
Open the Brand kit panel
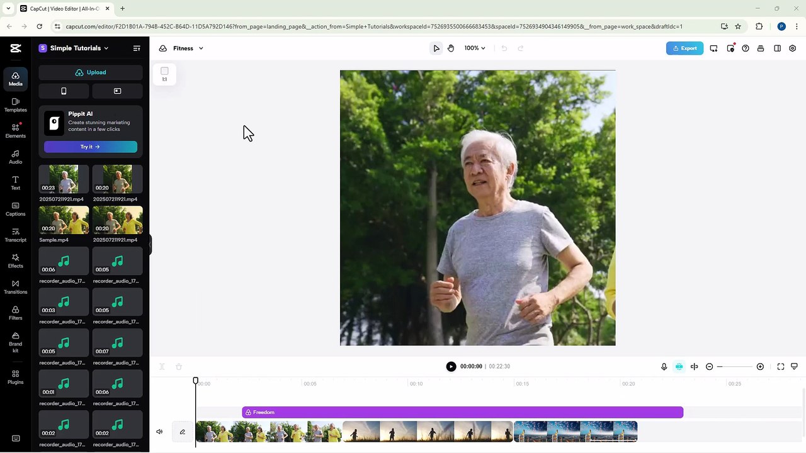coord(15,342)
